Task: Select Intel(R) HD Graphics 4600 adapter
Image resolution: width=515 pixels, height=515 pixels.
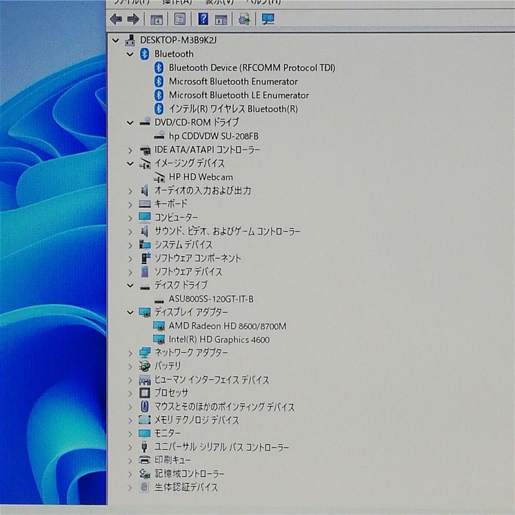Action: [219, 339]
